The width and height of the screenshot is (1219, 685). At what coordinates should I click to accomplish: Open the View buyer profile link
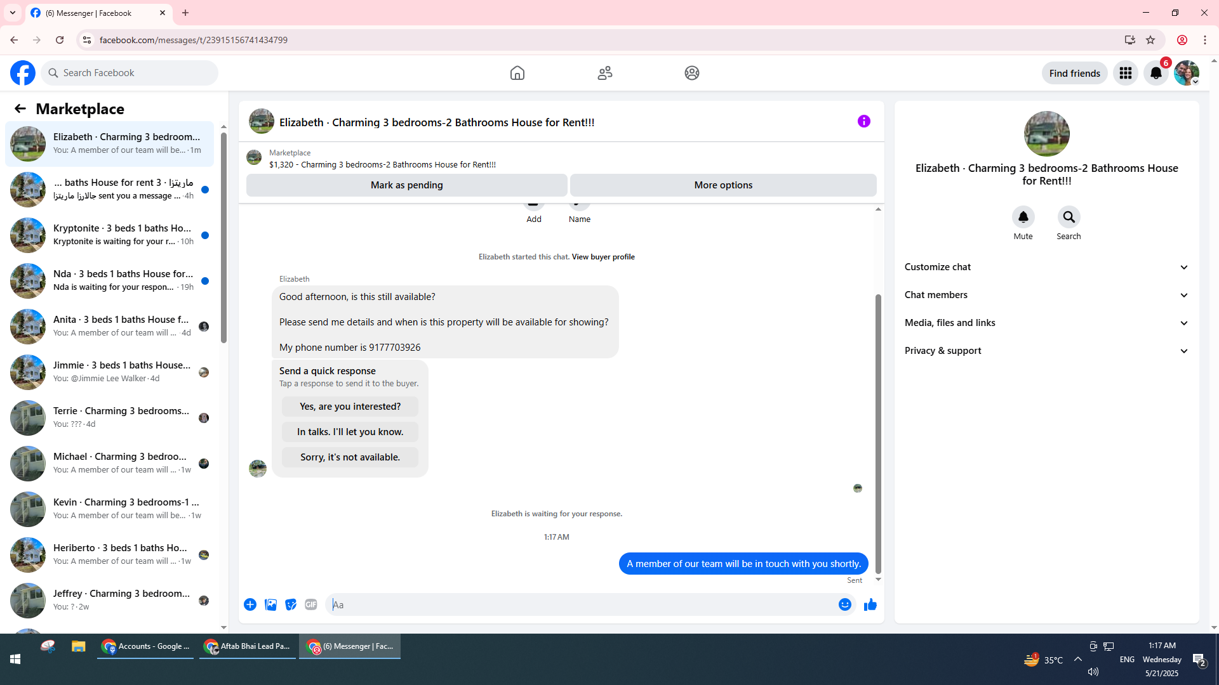(x=603, y=257)
